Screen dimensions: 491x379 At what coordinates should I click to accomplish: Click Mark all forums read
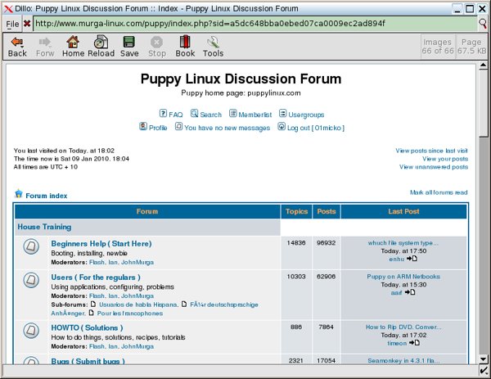pos(439,192)
